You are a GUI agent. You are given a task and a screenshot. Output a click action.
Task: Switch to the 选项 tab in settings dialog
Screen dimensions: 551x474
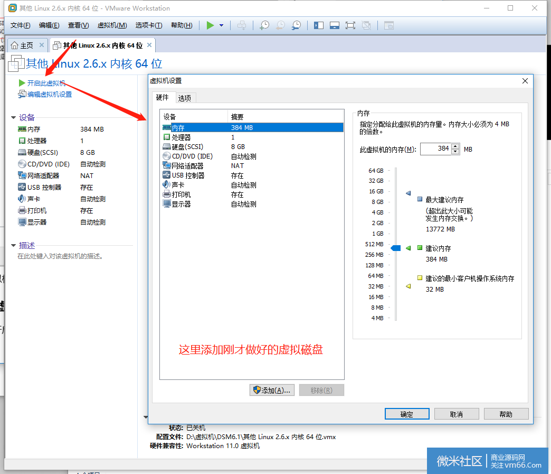[x=185, y=98]
